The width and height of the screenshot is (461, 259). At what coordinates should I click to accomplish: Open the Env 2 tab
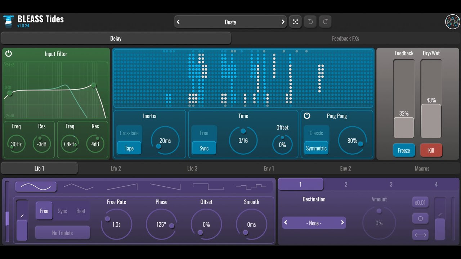click(x=345, y=168)
